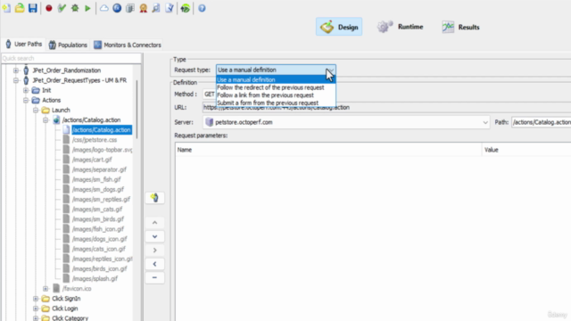
Task: Click the Value column header
Action: coord(526,150)
